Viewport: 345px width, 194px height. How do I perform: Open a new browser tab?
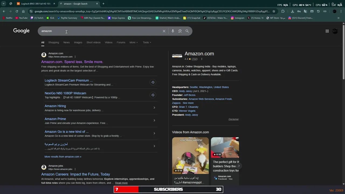(103, 4)
